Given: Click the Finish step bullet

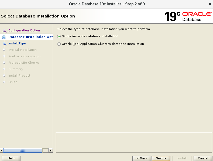Looking at the screenshot, I should (x=4, y=82).
